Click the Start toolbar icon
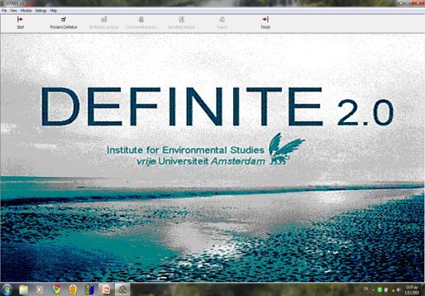Viewport: 425px width, 296px height. click(x=20, y=19)
